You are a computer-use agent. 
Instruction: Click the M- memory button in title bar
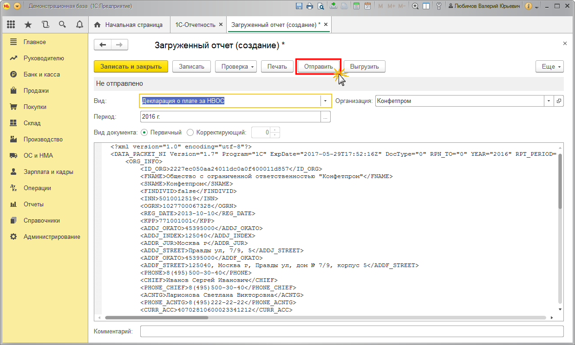pos(402,6)
